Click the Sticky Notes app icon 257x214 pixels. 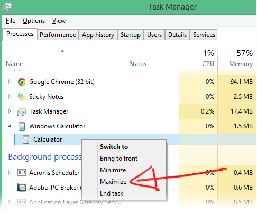[22, 97]
